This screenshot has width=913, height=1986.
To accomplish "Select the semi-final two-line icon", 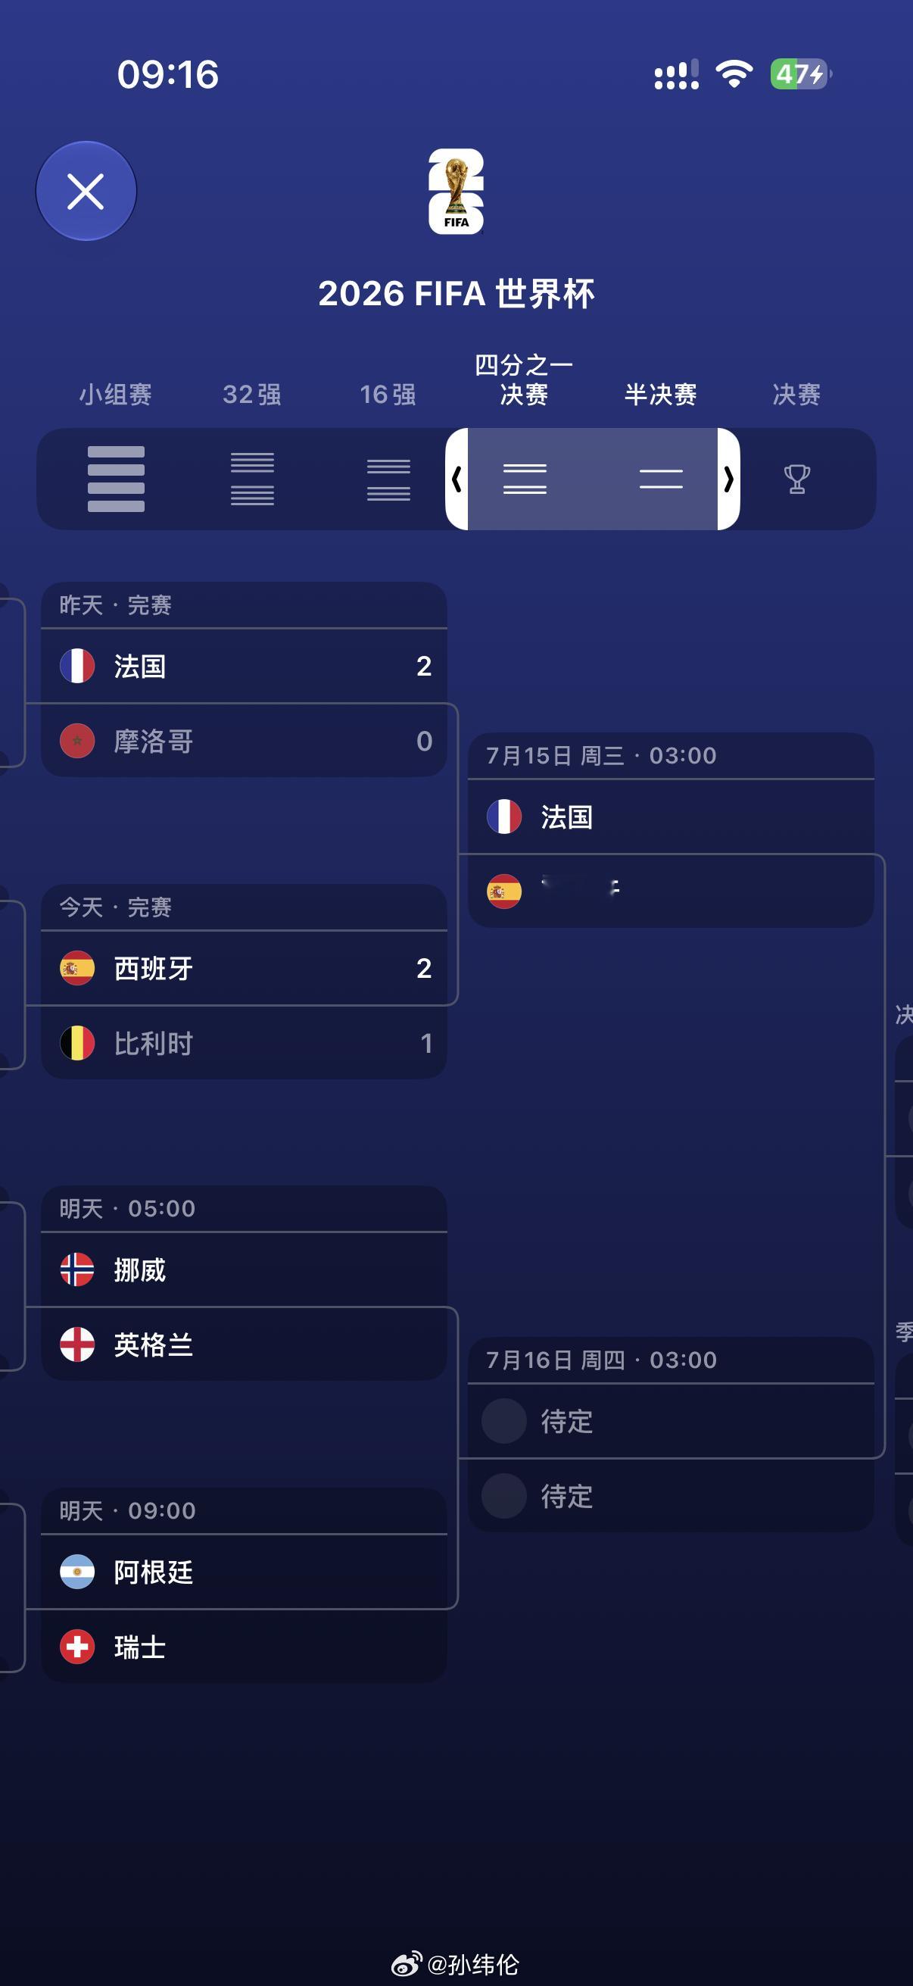I will 661,479.
